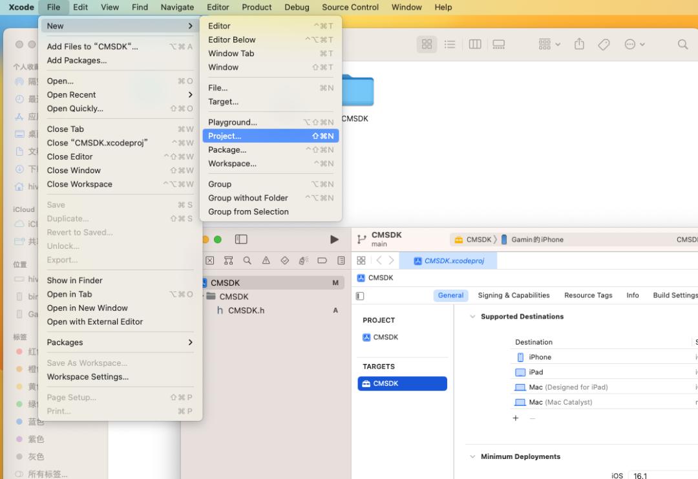Collapse the Supported Destinations section

click(472, 317)
